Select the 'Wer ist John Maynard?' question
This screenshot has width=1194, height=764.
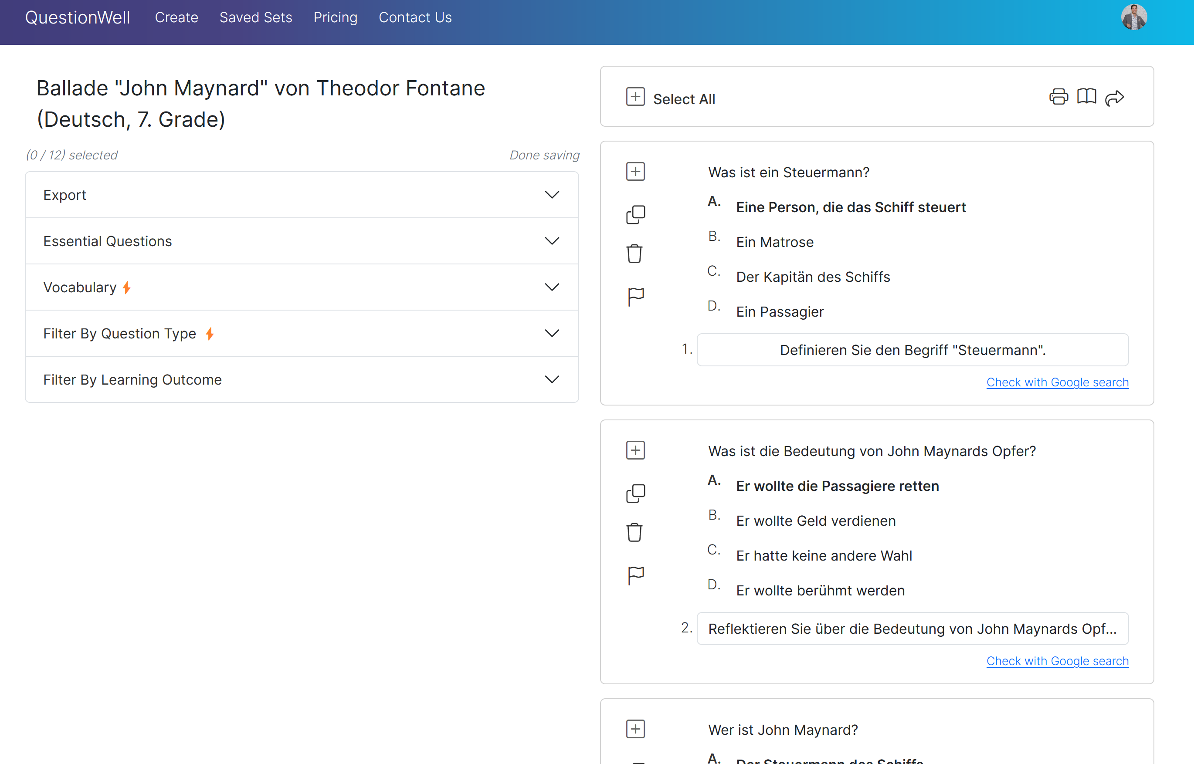click(x=635, y=729)
